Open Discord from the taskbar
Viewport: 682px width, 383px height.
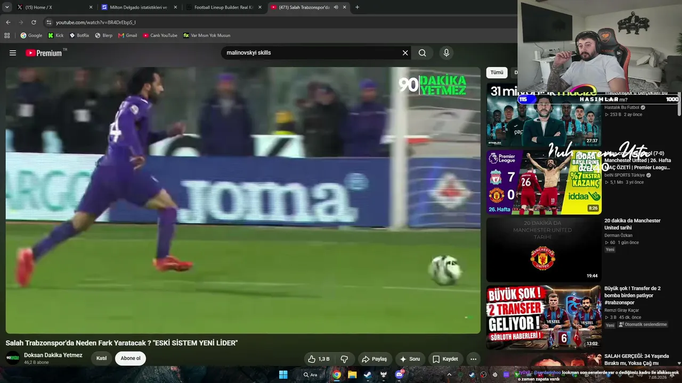click(399, 374)
